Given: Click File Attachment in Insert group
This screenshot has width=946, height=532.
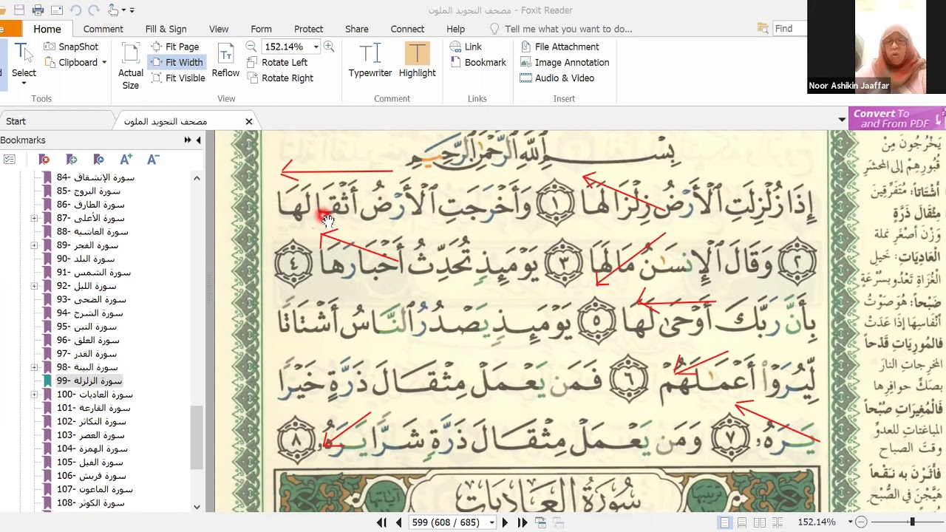Looking at the screenshot, I should pos(559,47).
